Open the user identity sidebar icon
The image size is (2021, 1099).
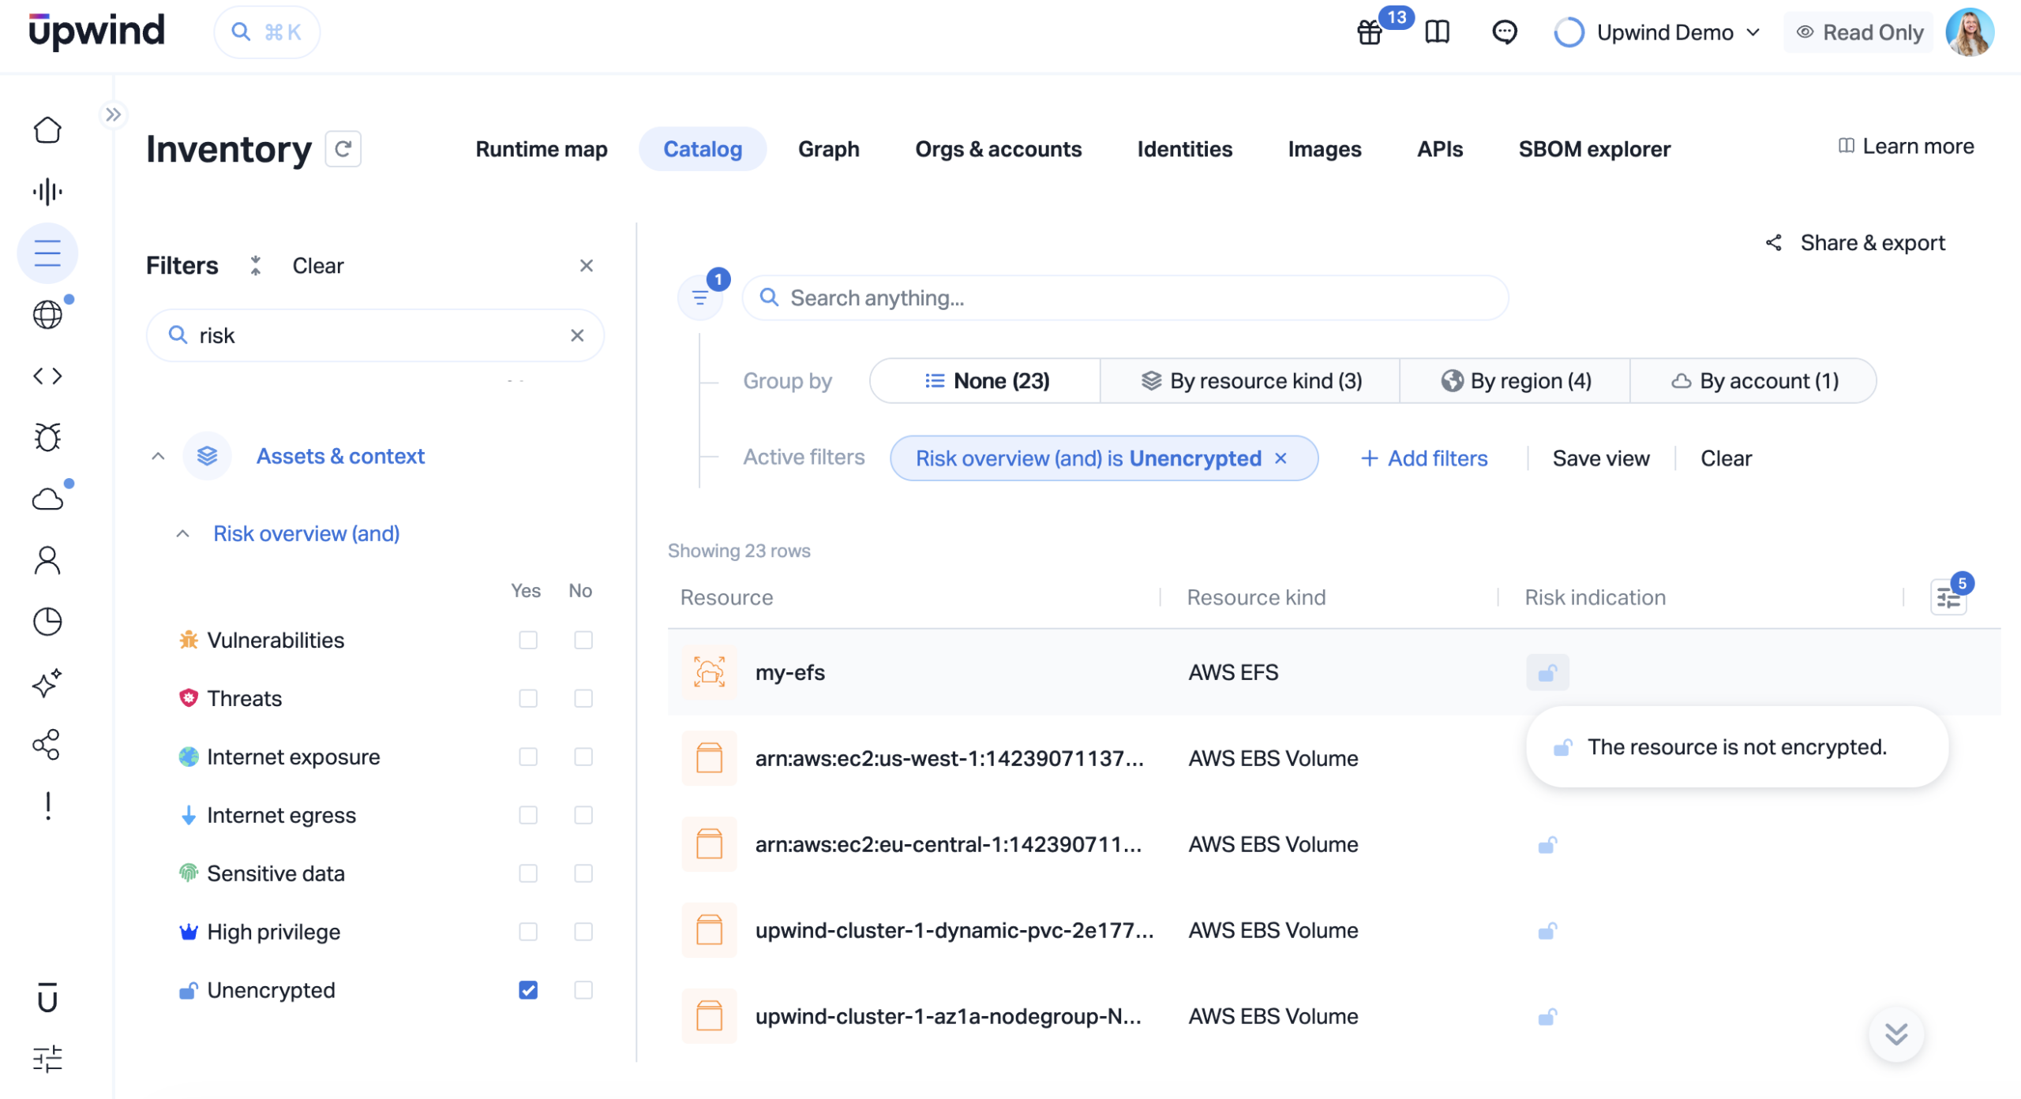pyautogui.click(x=47, y=560)
